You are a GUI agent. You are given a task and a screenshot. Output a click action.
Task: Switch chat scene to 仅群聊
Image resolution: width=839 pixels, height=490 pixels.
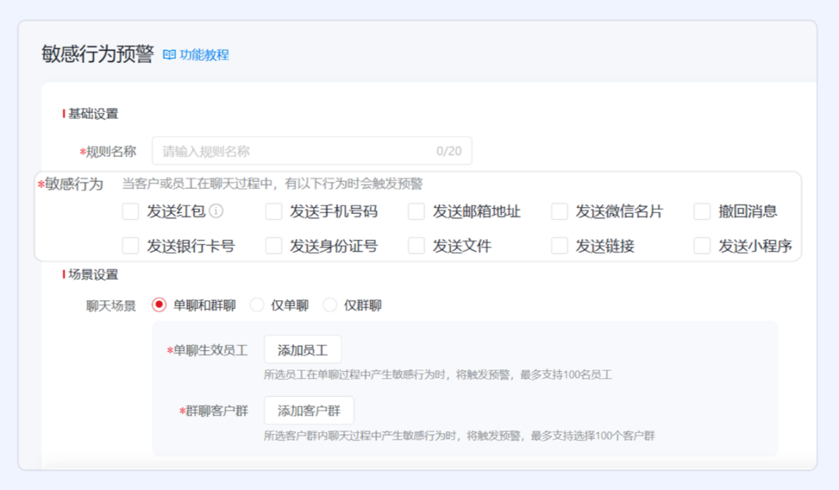tap(330, 305)
